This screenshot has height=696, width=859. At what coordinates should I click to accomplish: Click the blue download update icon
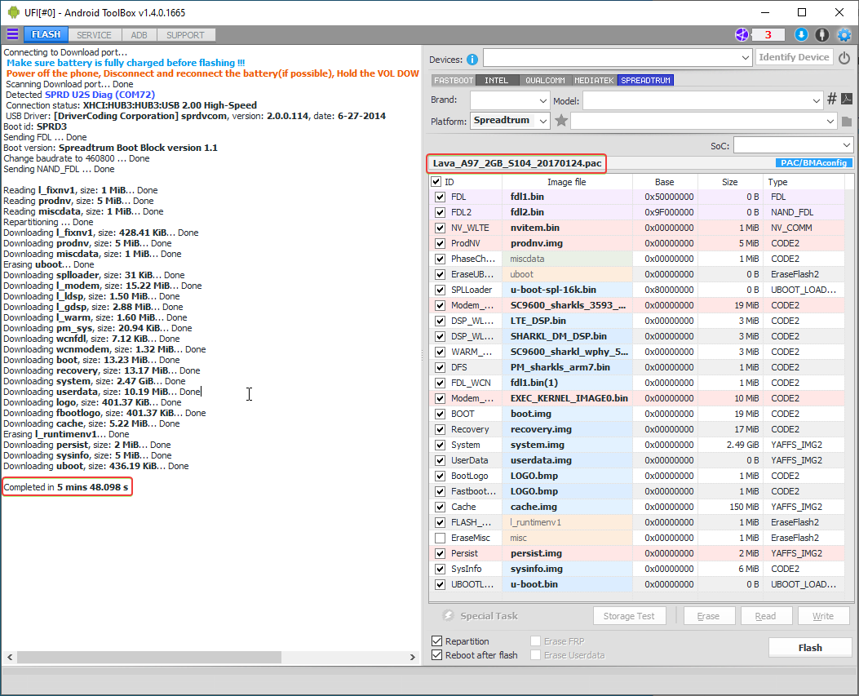801,34
